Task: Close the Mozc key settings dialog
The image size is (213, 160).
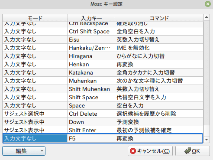Action: 208,4
